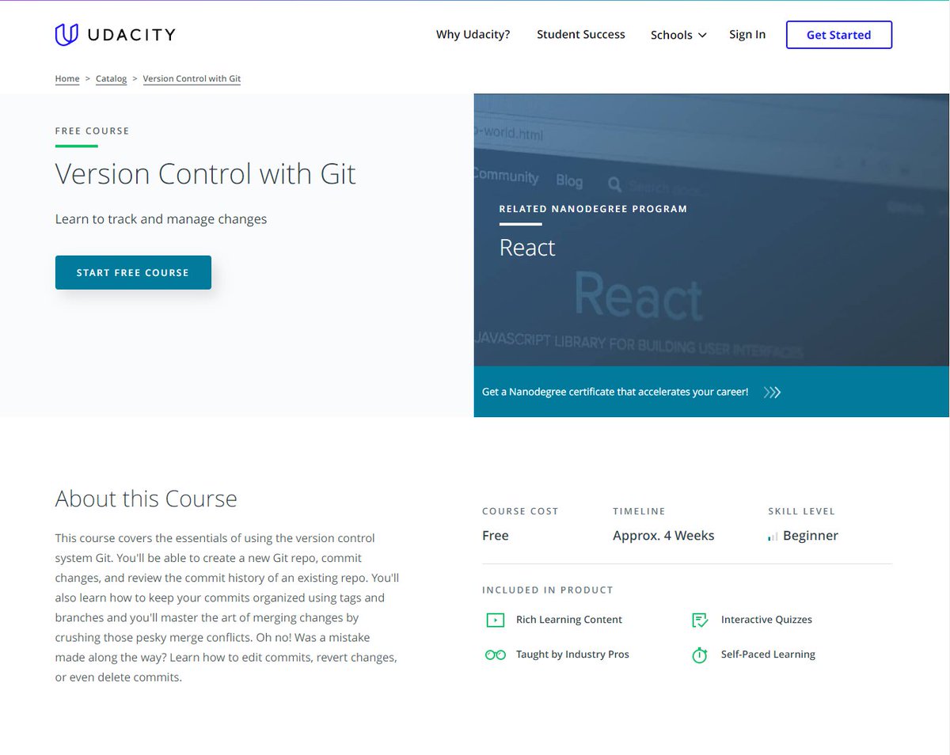Click the Get Started button

pos(838,35)
